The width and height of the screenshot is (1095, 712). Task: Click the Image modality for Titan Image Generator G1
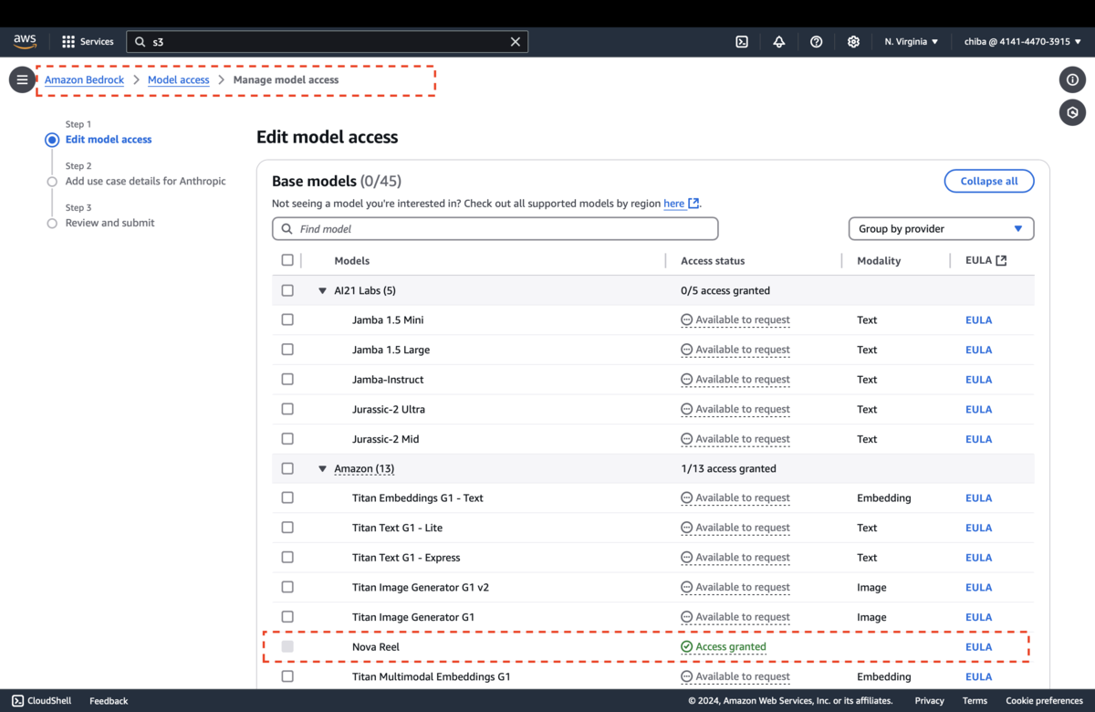[871, 618]
